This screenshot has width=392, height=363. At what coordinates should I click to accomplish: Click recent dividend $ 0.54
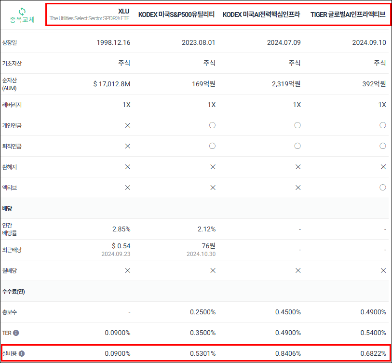tap(121, 246)
